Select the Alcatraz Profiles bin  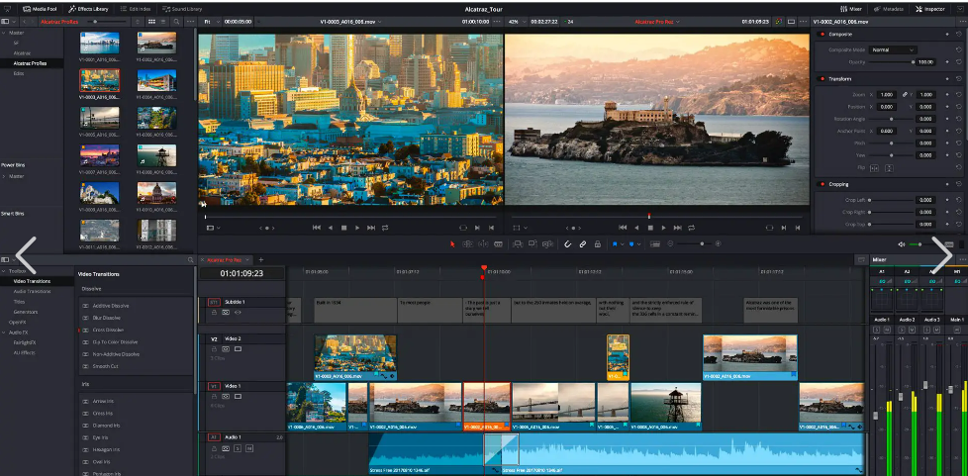click(32, 63)
